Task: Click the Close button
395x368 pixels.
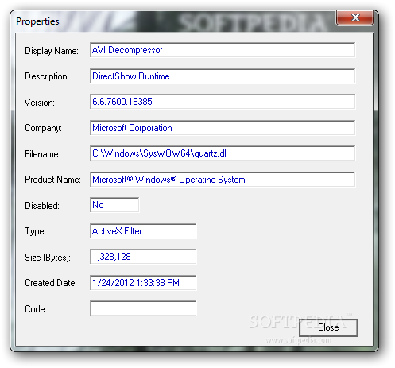Action: click(328, 327)
